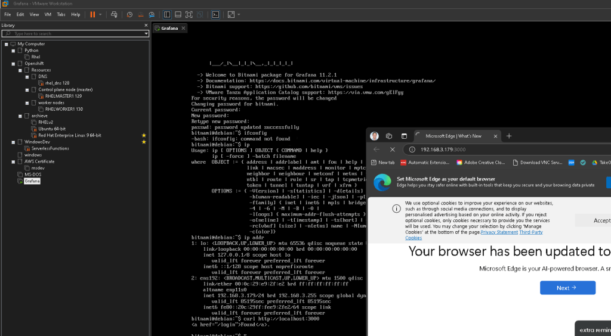Select RHELMASTER1 129 VM
The width and height of the screenshot is (611, 336).
pyautogui.click(x=63, y=96)
